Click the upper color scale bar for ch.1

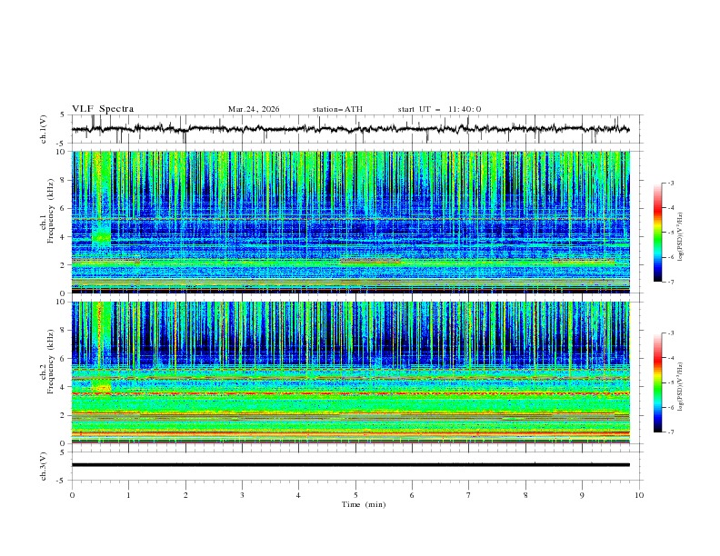[657, 232]
